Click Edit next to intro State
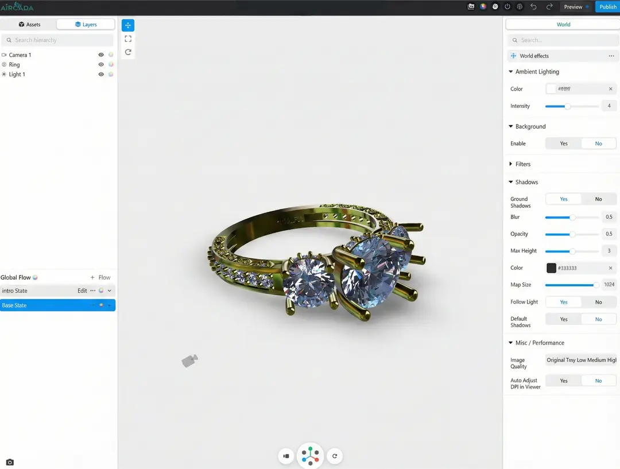 (82, 290)
